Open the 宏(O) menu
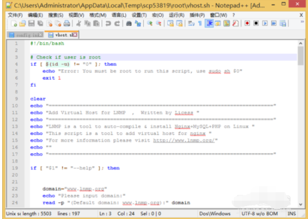Screen dimensions: 308x219 158,15
